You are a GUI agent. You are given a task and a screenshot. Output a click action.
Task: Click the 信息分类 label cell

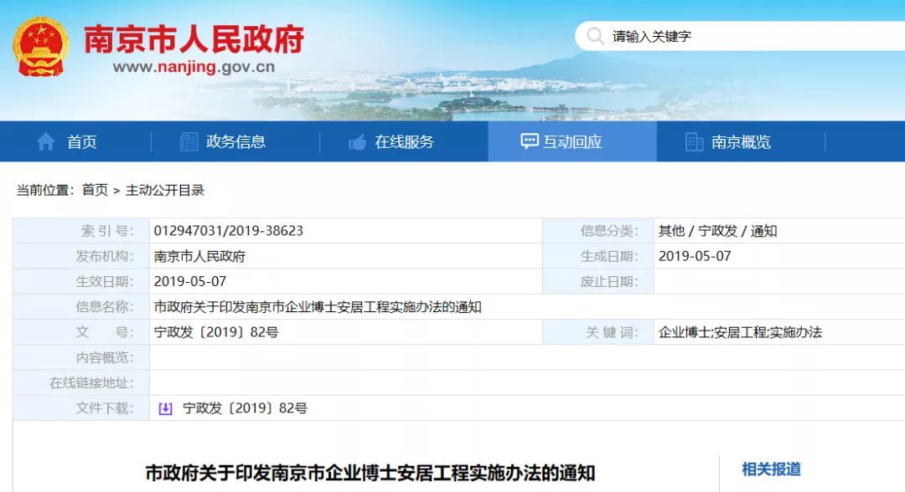click(598, 231)
